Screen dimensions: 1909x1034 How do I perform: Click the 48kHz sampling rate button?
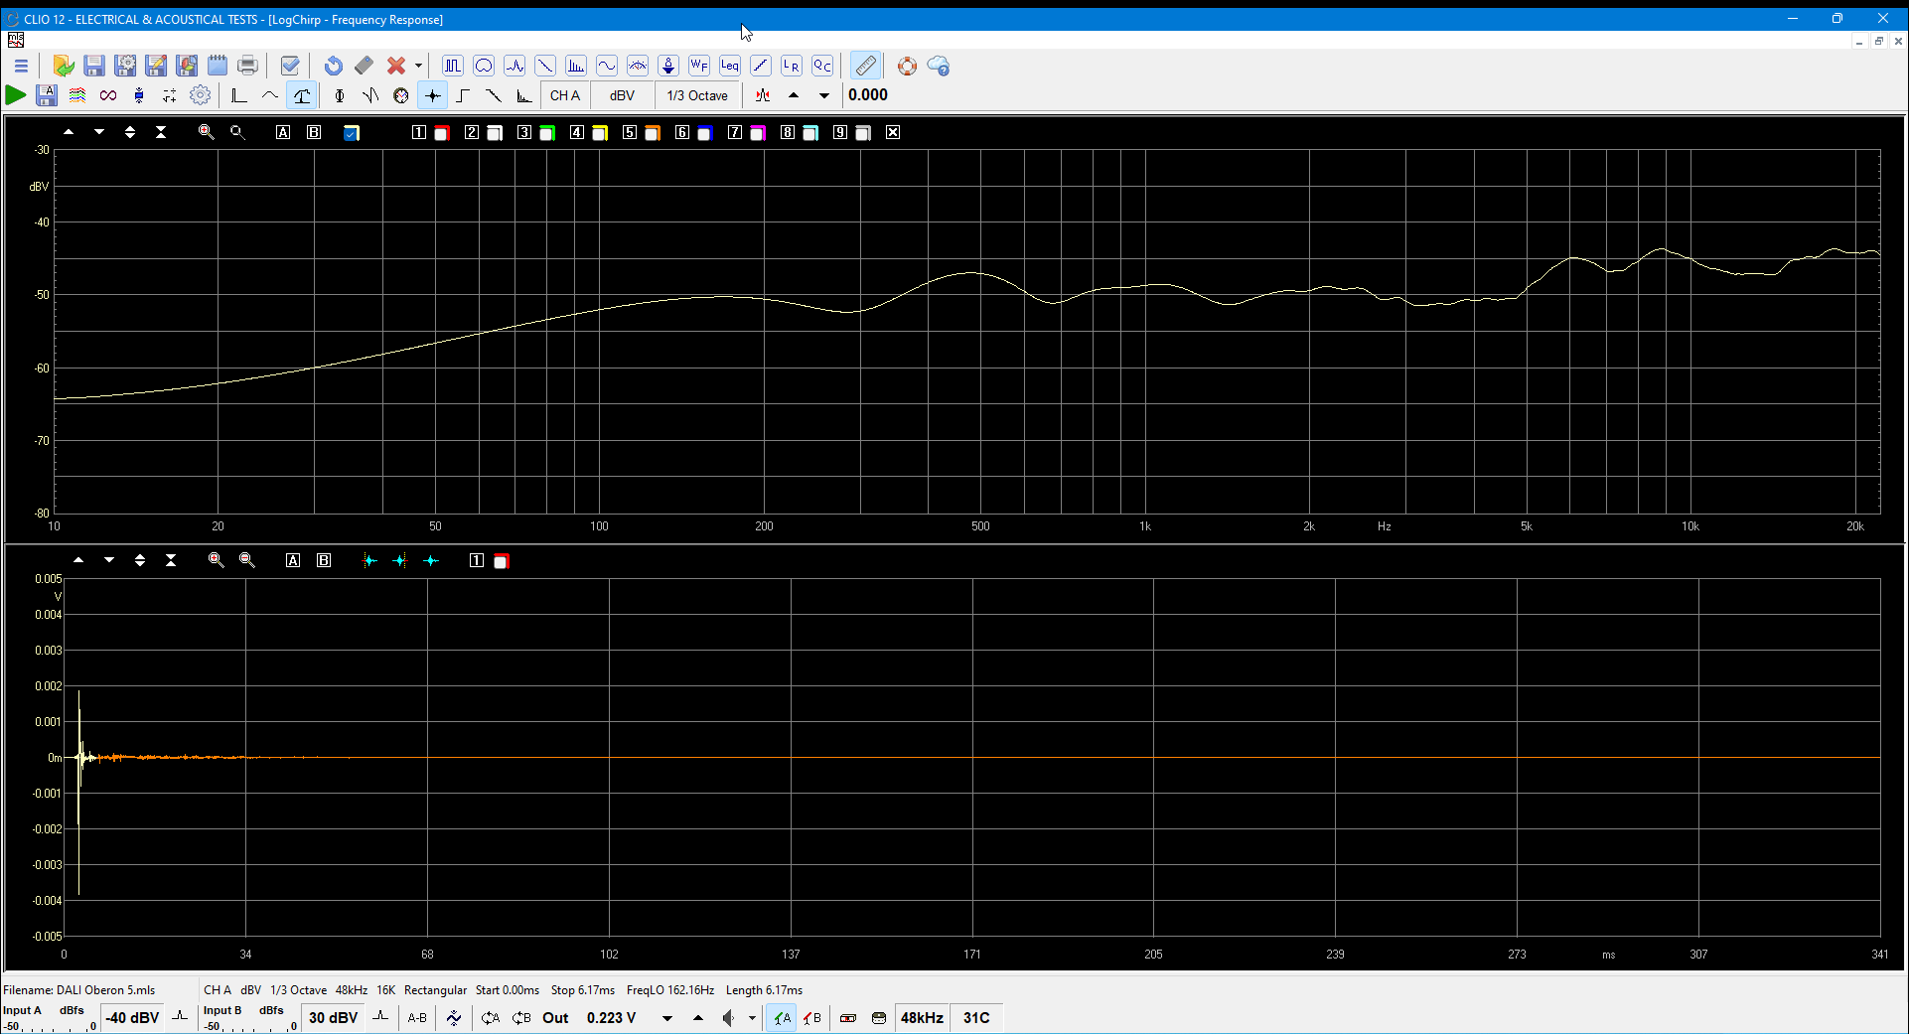point(922,1018)
